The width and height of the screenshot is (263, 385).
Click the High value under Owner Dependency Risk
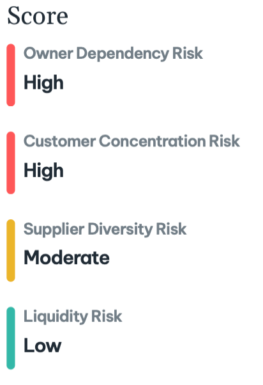43,84
